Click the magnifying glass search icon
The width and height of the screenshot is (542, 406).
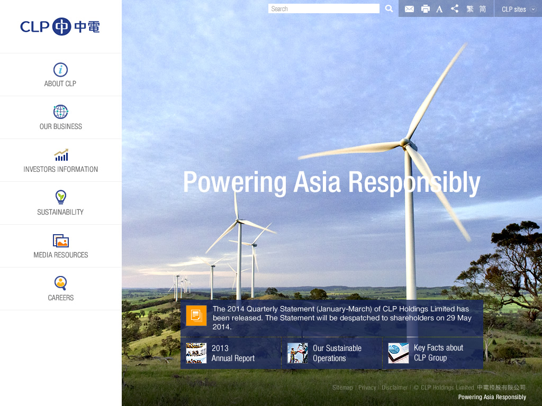coord(389,8)
